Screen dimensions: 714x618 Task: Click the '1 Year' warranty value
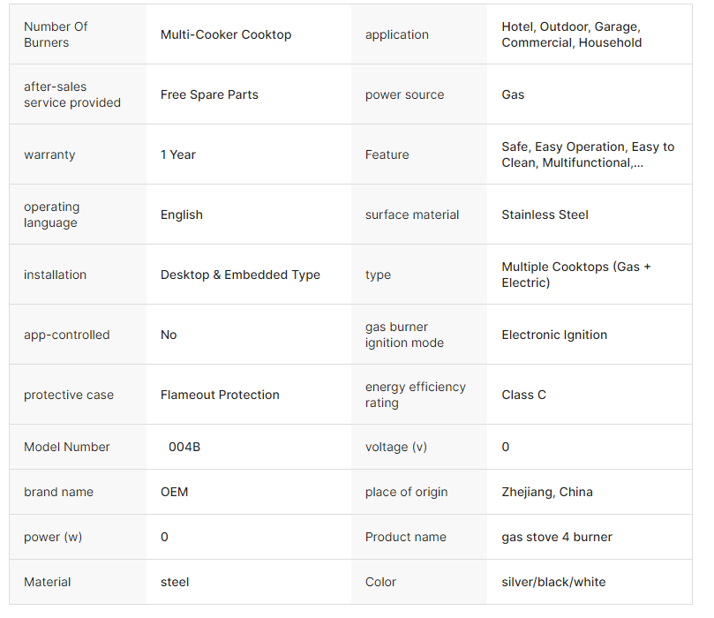point(178,154)
